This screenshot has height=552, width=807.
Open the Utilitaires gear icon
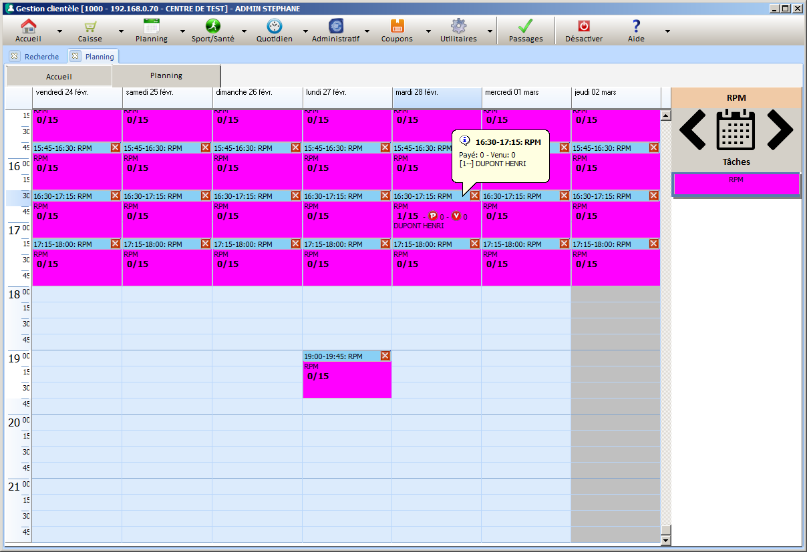tap(459, 27)
